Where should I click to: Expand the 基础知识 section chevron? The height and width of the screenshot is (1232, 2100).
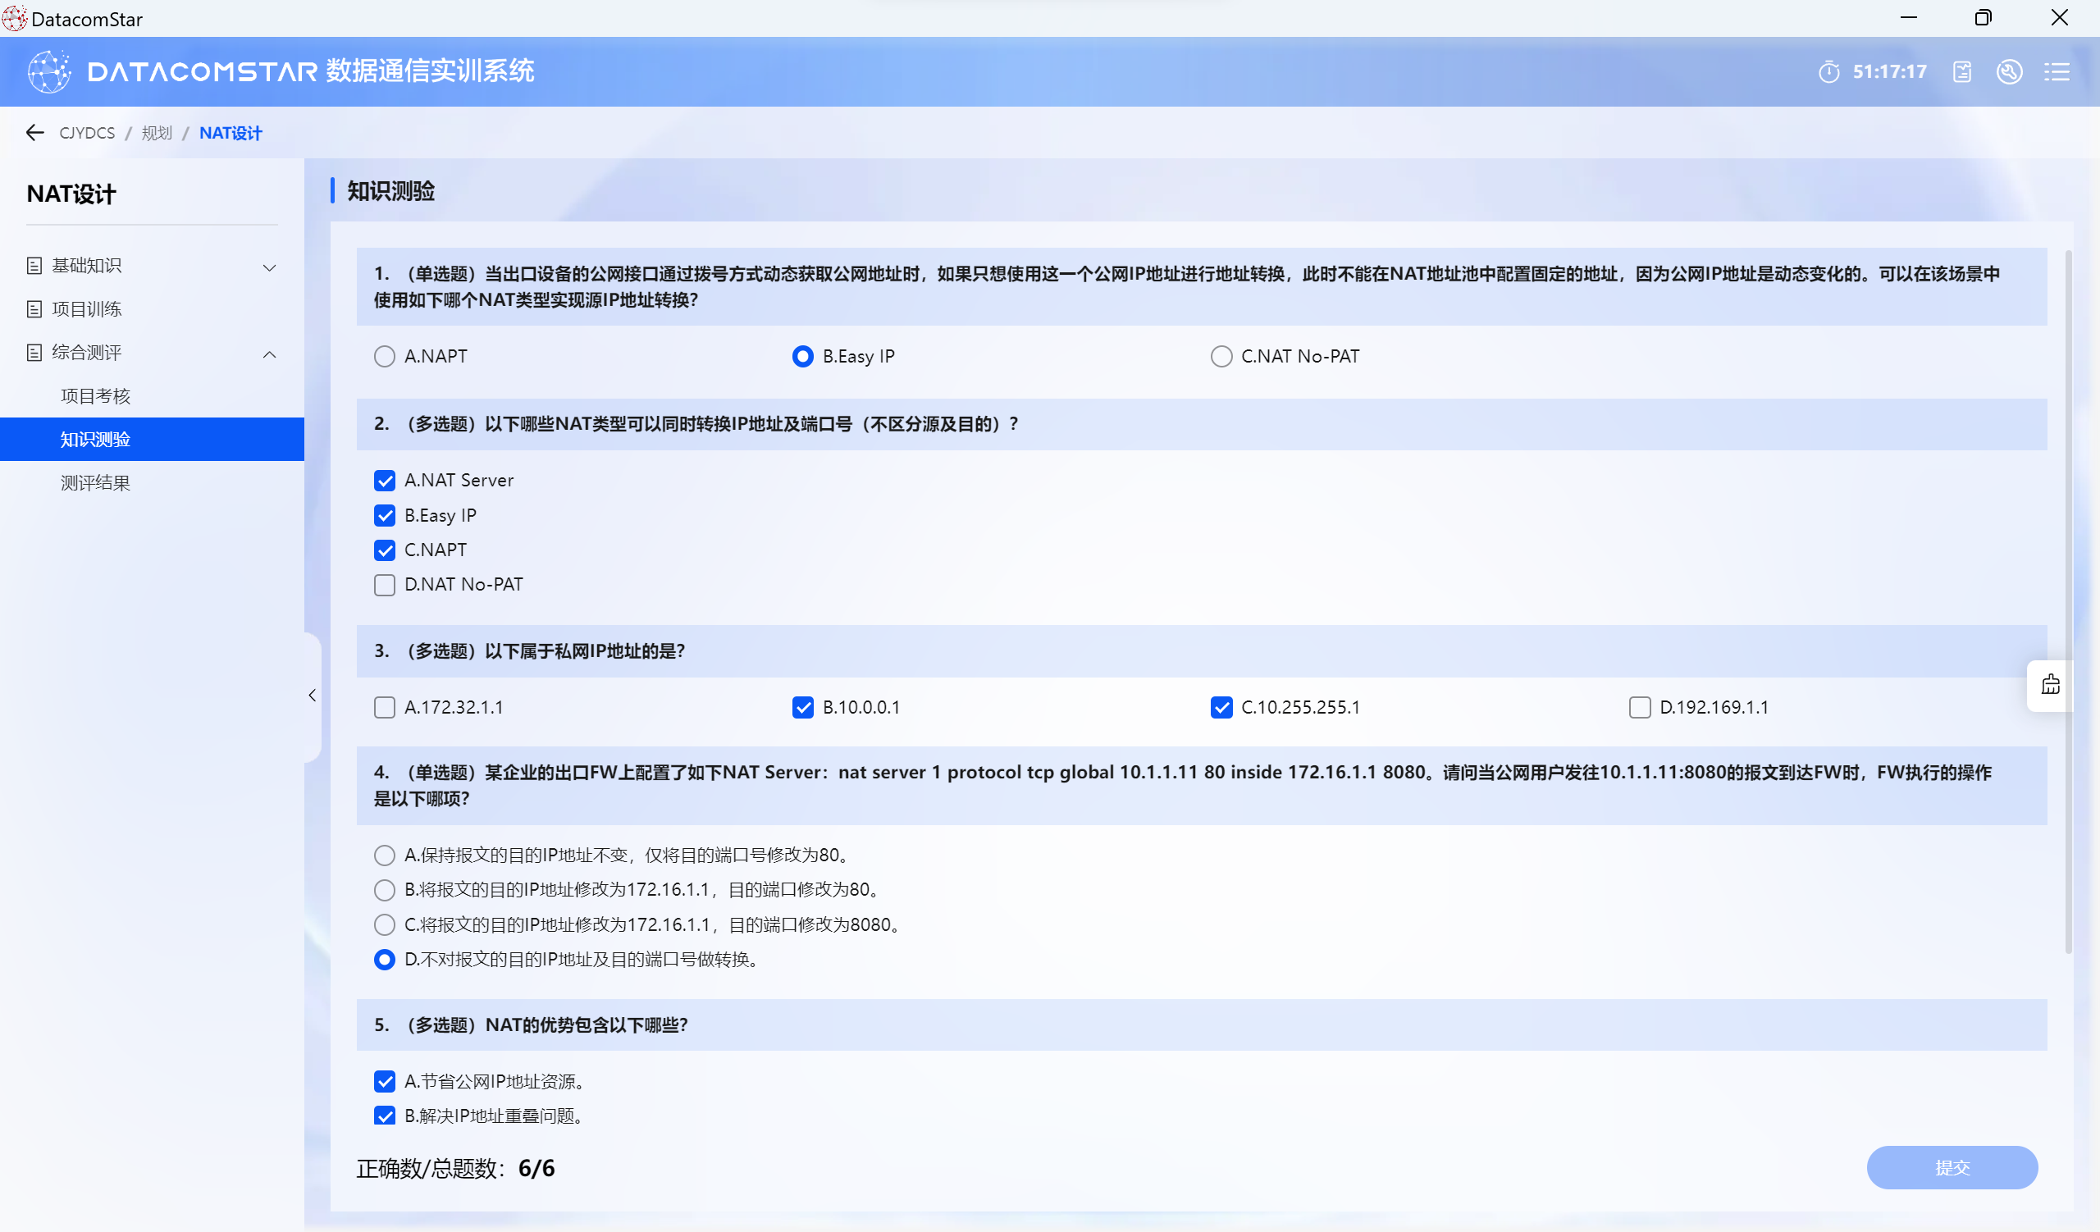269,267
